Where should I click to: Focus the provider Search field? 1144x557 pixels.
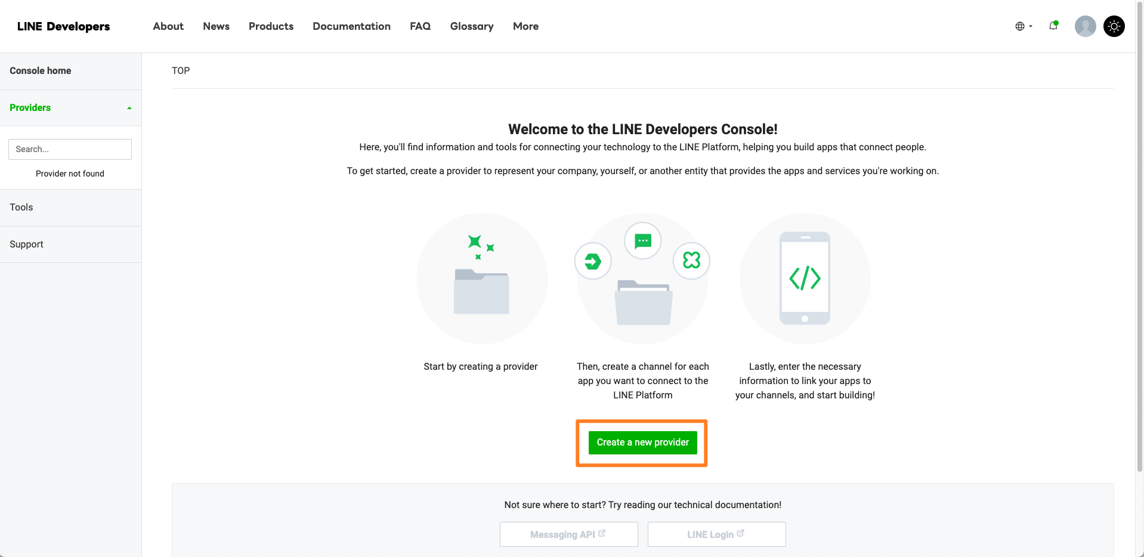pyautogui.click(x=70, y=149)
